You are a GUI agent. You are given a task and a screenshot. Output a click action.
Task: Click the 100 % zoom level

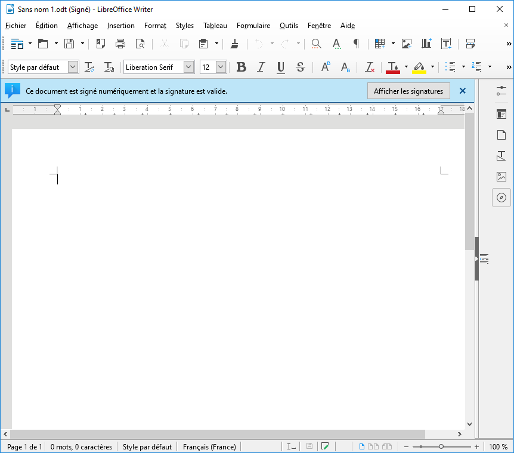coord(498,447)
